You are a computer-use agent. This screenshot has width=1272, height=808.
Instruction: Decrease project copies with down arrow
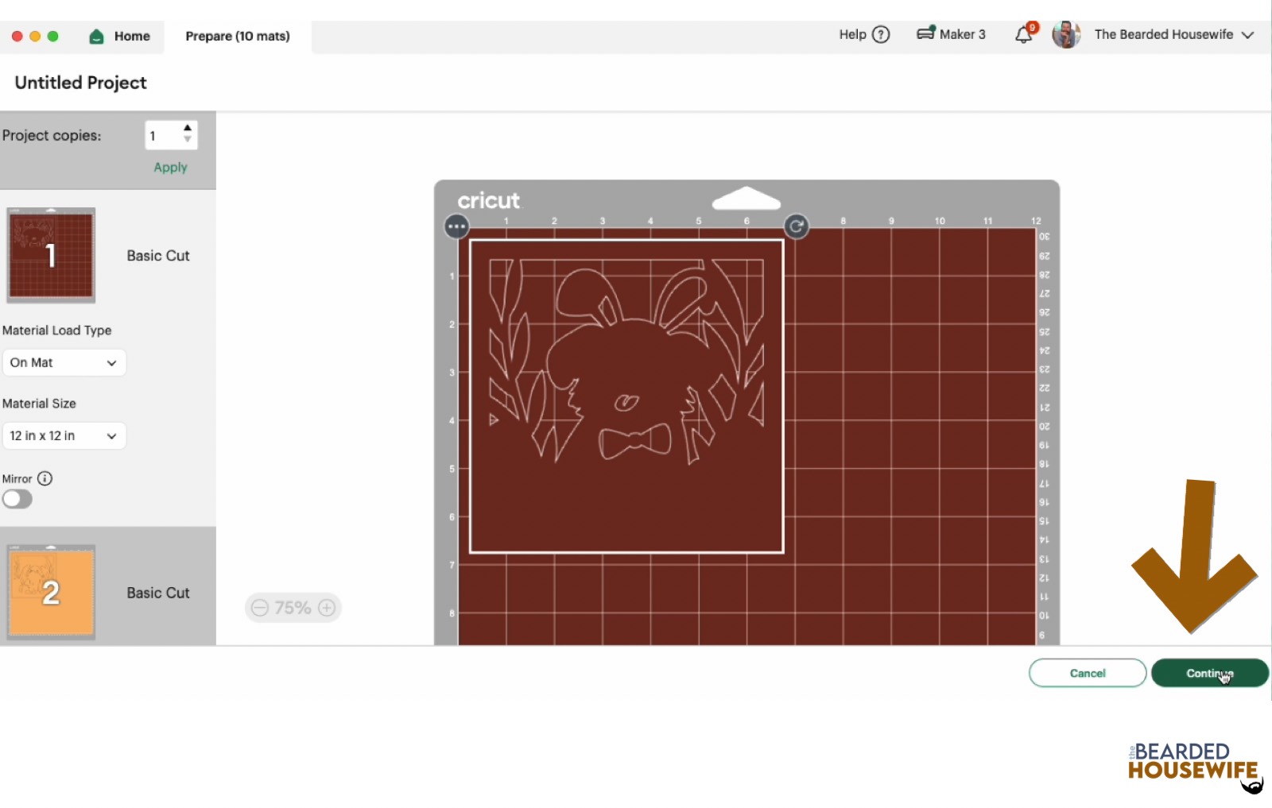[x=188, y=141]
